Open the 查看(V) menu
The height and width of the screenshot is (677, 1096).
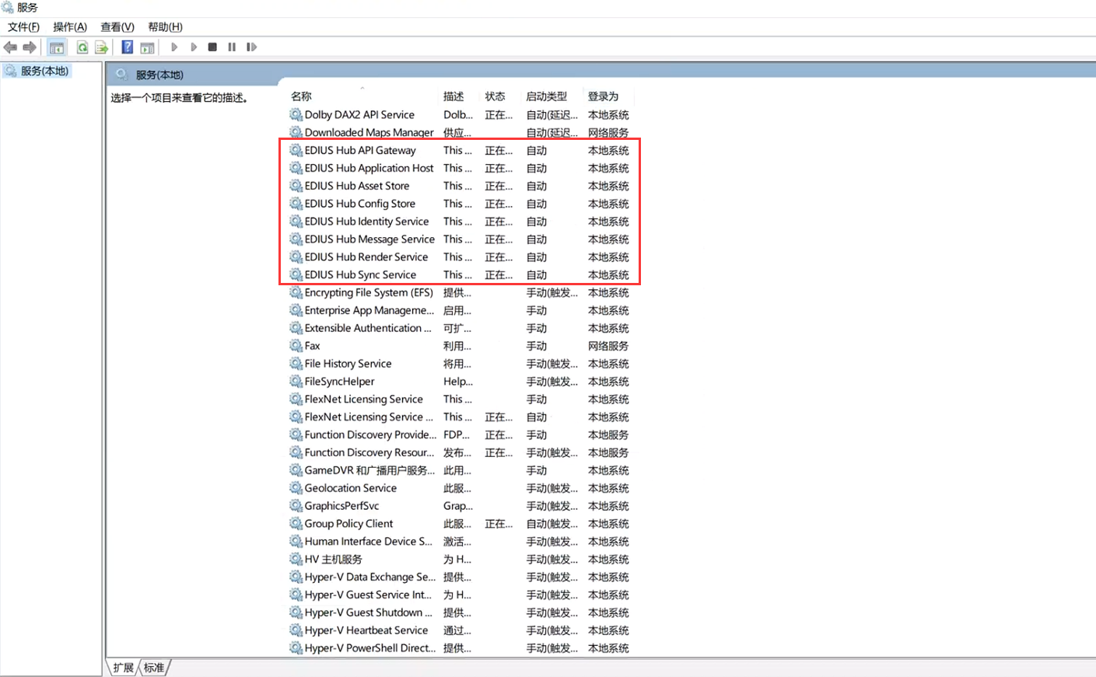[117, 27]
